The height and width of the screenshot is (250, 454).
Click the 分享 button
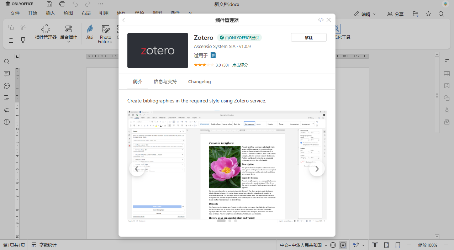(x=395, y=14)
